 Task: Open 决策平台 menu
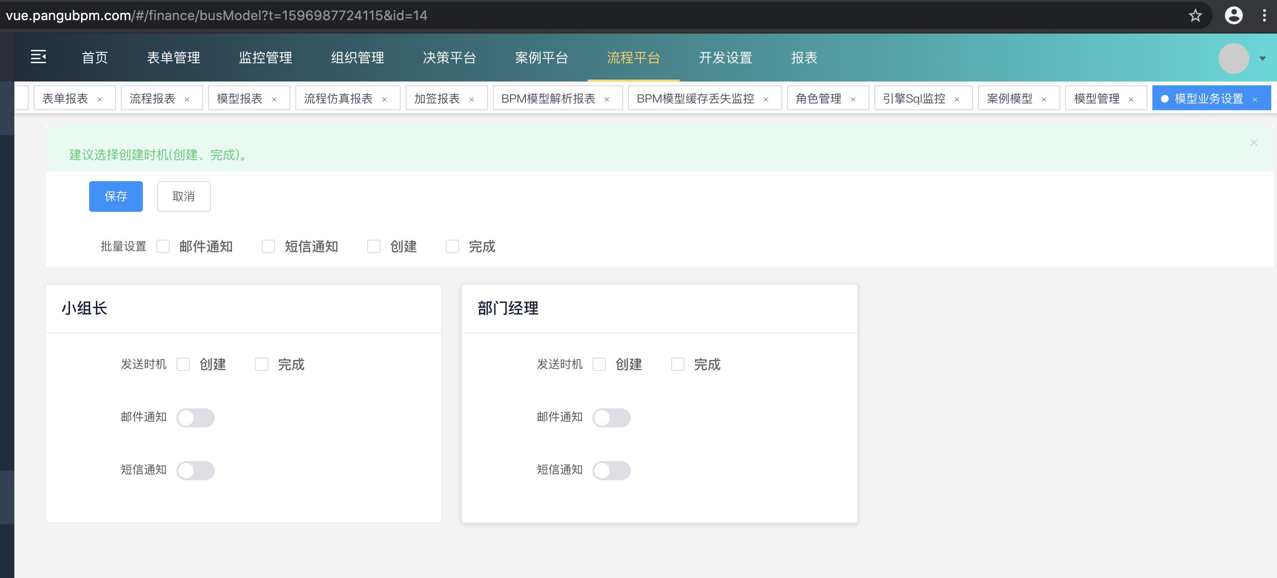coord(450,58)
